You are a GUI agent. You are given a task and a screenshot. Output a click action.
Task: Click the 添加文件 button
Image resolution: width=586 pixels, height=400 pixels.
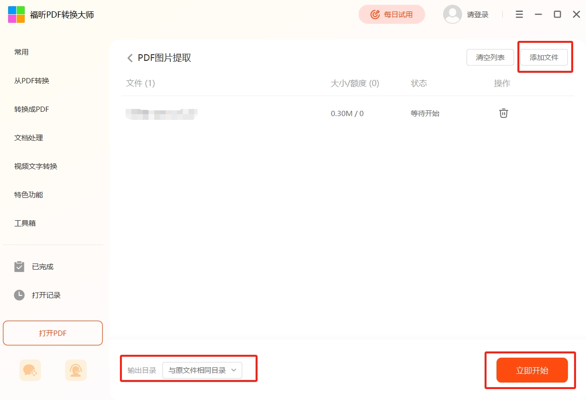tap(544, 58)
